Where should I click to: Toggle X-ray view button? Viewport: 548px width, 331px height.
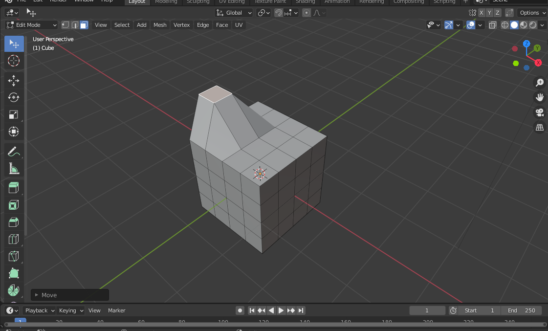pyautogui.click(x=492, y=25)
